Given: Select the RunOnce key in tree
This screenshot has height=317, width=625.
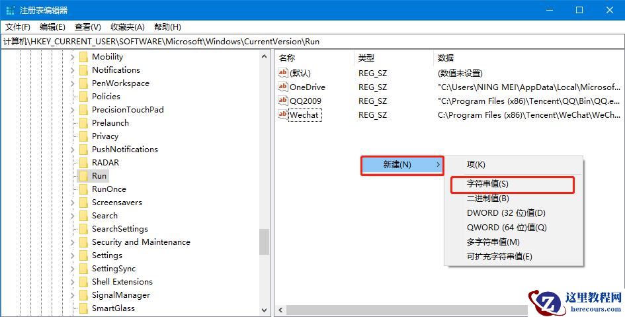Looking at the screenshot, I should [x=109, y=189].
